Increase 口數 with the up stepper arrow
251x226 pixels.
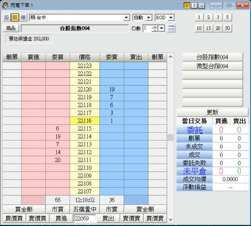click(x=155, y=27)
